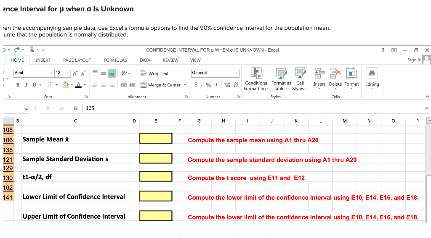Click the Merge & Center button

160,85
